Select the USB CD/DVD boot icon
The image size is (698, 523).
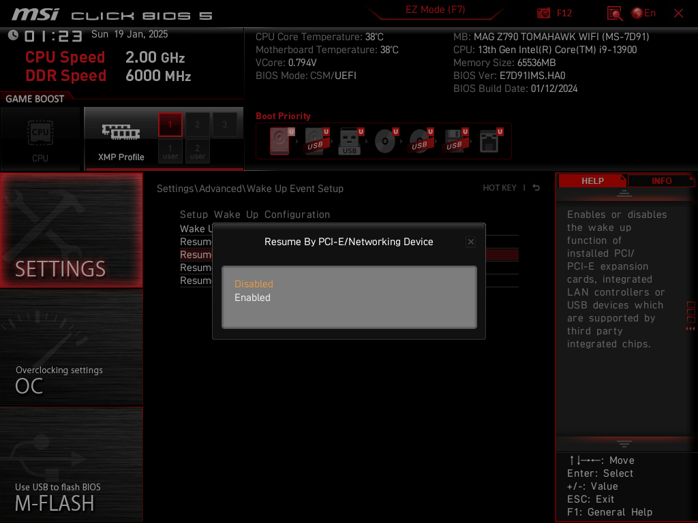pyautogui.click(x=421, y=141)
